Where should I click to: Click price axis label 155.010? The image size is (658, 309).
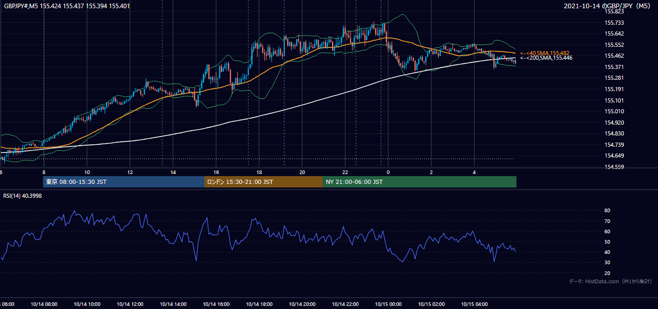point(614,111)
